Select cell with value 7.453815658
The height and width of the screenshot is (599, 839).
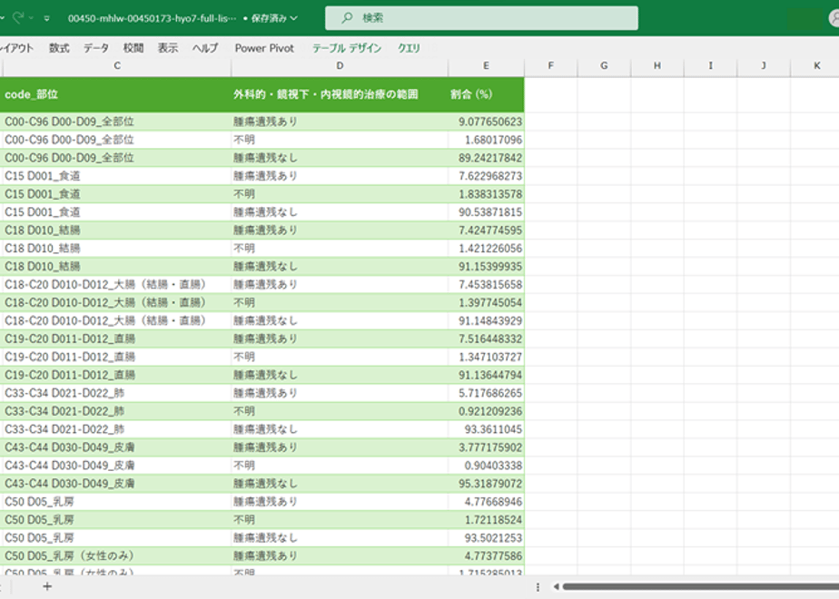[486, 285]
